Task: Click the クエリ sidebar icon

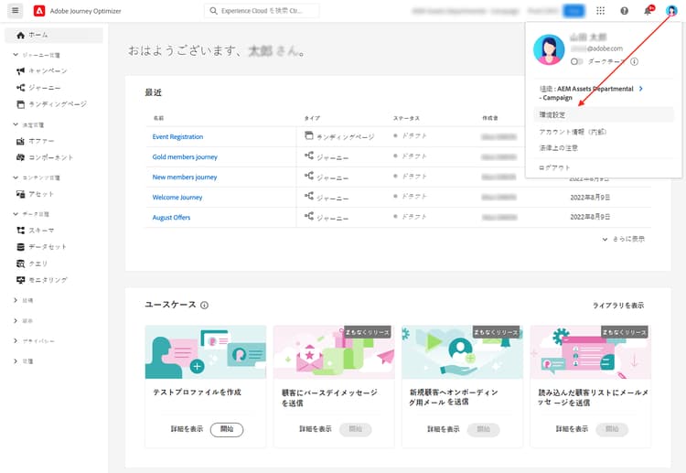Action: click(20, 263)
